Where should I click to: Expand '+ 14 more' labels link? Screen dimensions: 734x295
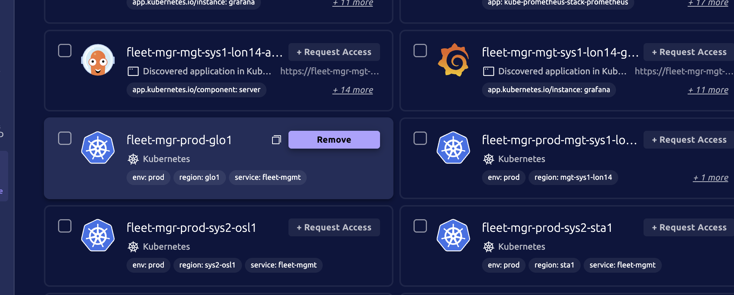pyautogui.click(x=353, y=90)
